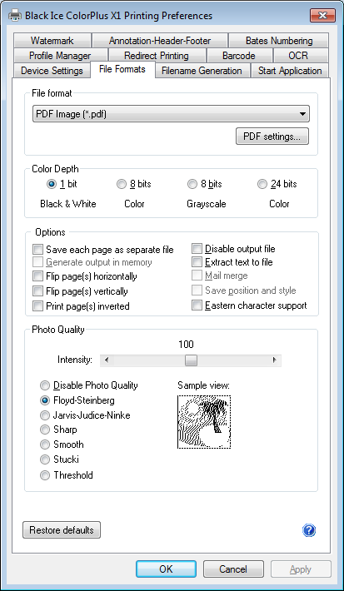Open the Watermark tab
This screenshot has width=344, height=591.
52,40
